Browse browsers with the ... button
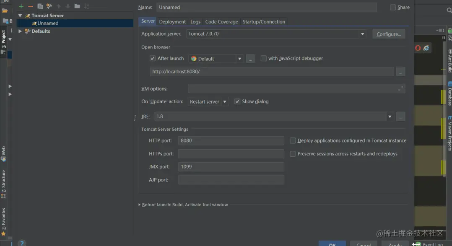 (250, 59)
